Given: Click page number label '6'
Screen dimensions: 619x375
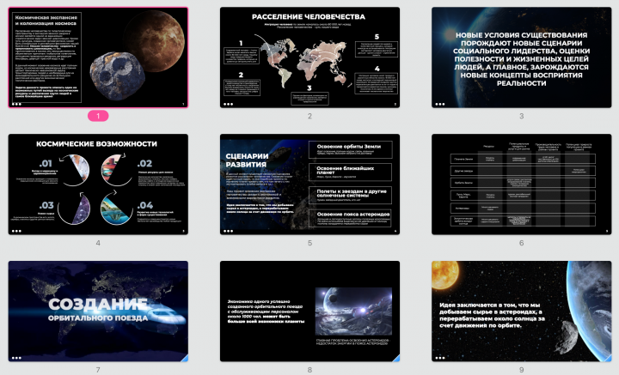Looking at the screenshot, I should pyautogui.click(x=522, y=243).
